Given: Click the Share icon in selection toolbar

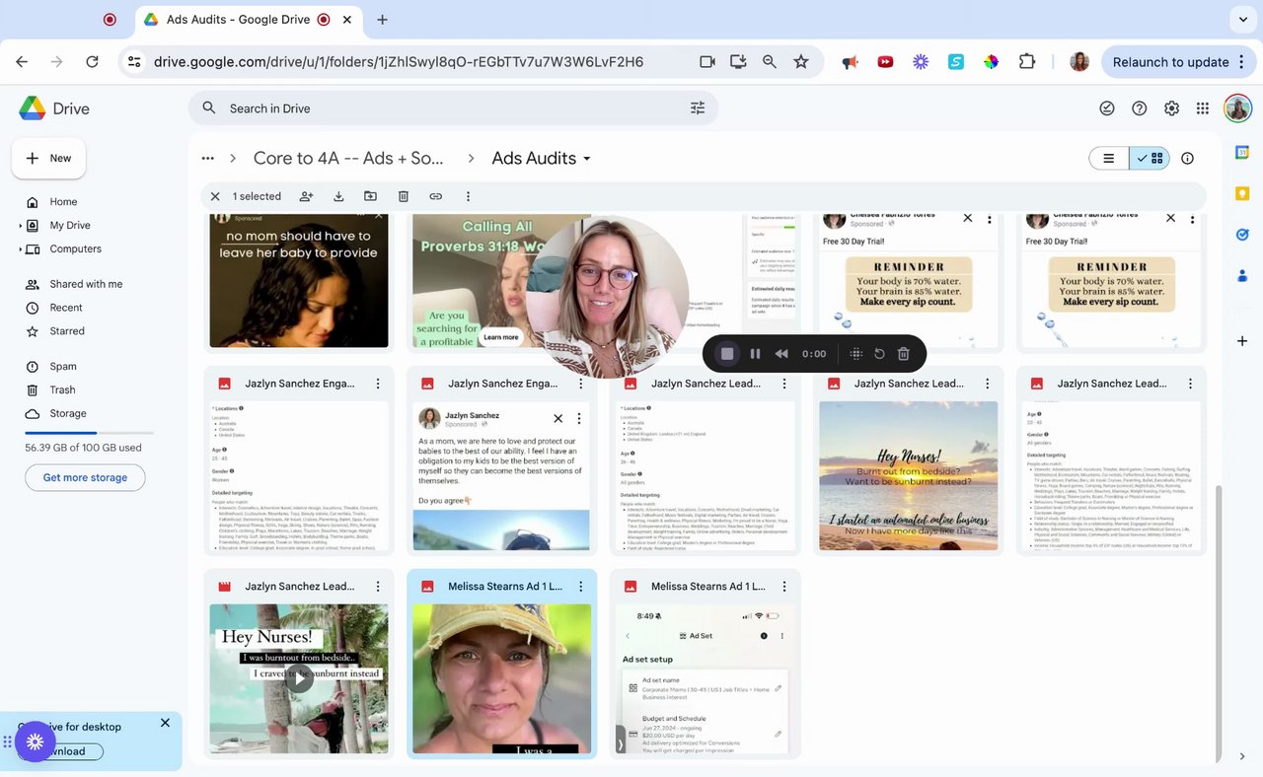Looking at the screenshot, I should pyautogui.click(x=306, y=196).
